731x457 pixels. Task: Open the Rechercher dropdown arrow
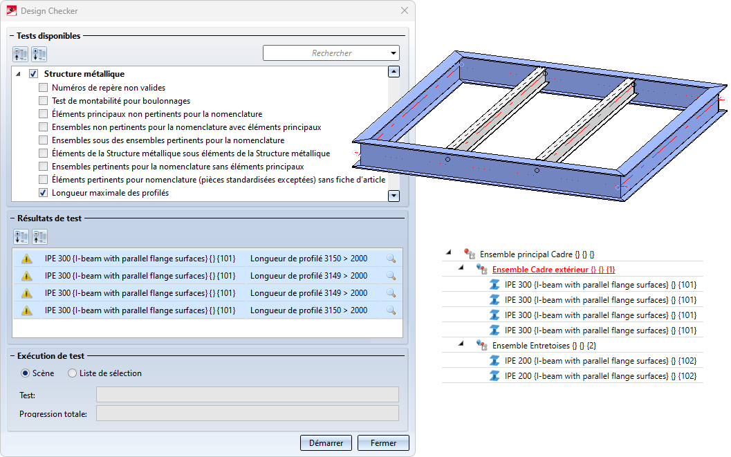coord(394,53)
